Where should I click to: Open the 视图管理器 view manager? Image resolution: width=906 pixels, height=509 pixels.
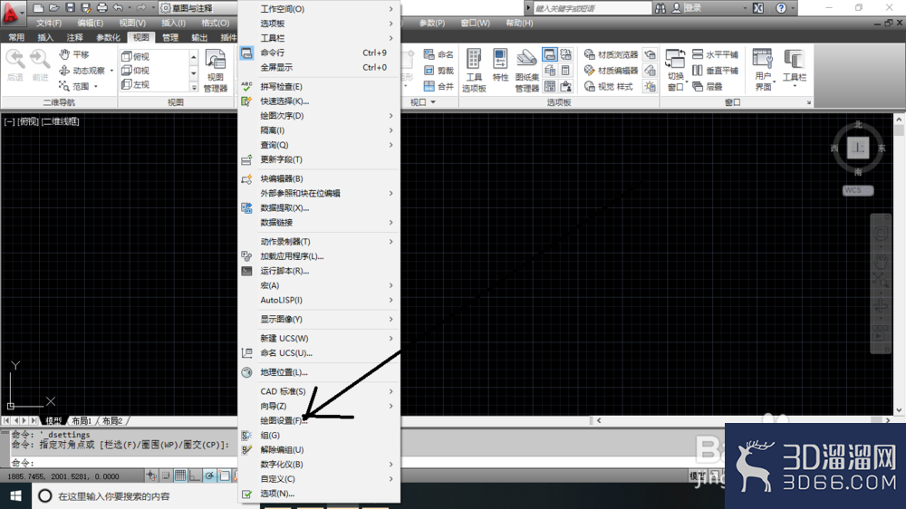click(216, 72)
